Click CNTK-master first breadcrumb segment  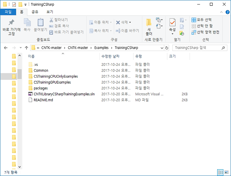click(51, 48)
